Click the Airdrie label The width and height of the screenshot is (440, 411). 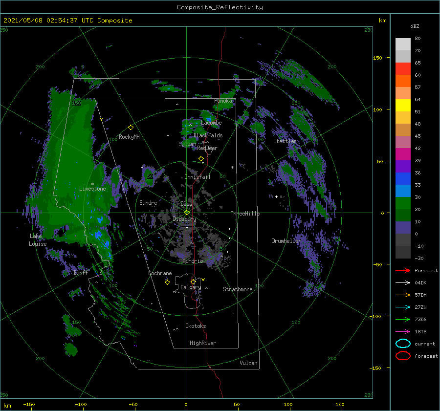(193, 261)
